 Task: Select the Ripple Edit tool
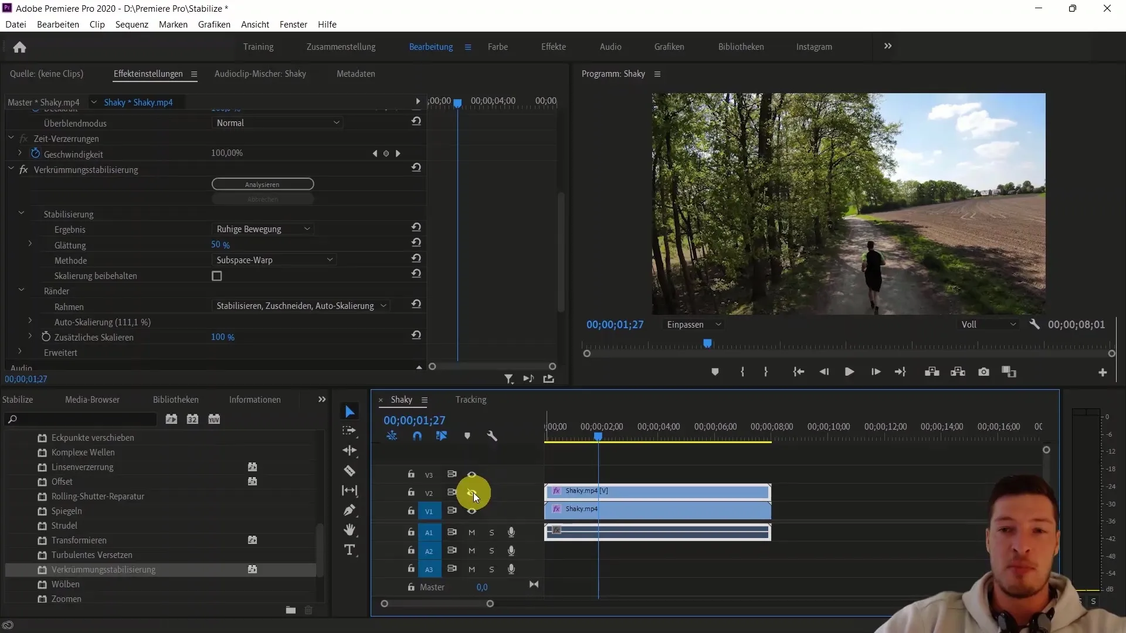click(x=350, y=450)
